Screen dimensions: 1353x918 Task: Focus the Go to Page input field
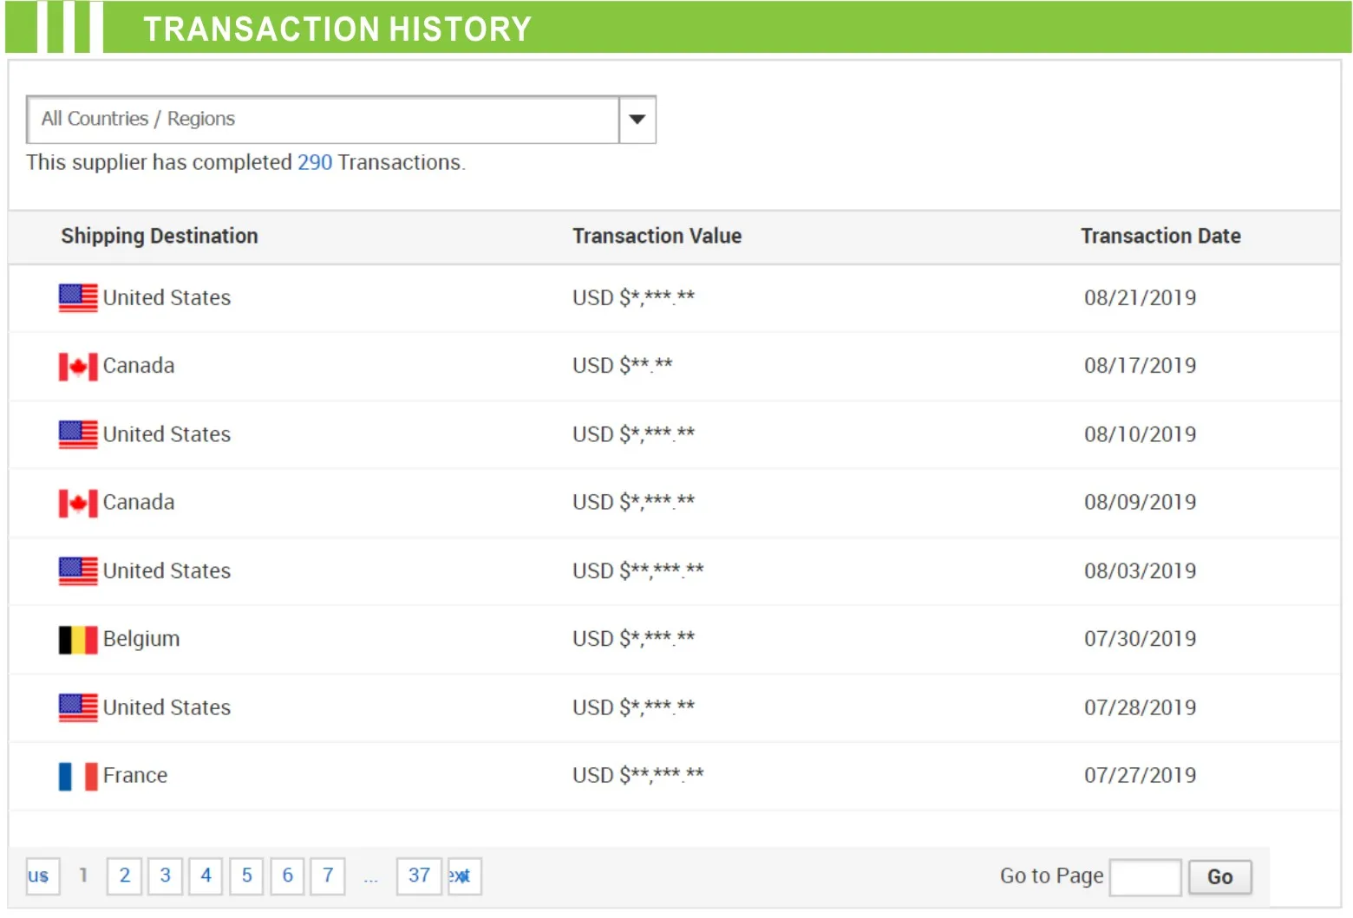coord(1145,877)
